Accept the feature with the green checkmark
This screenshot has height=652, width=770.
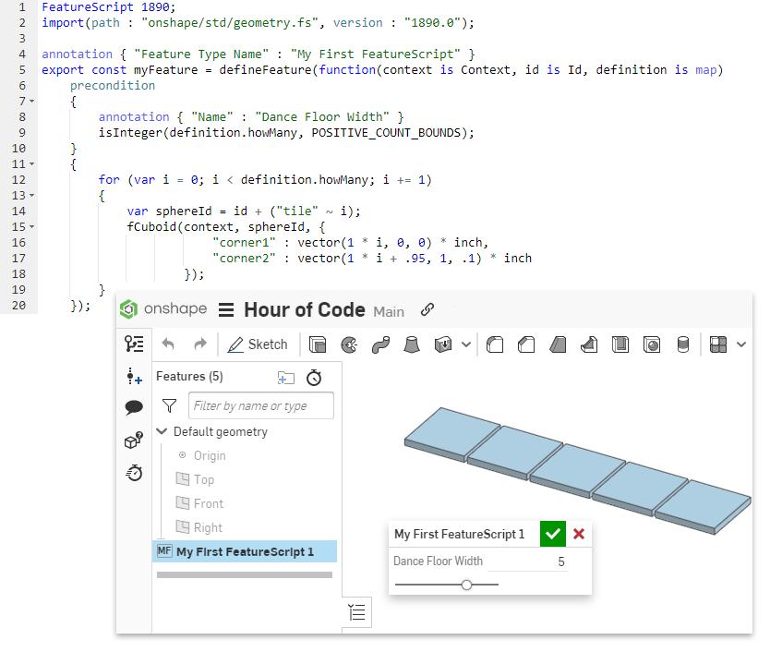552,534
